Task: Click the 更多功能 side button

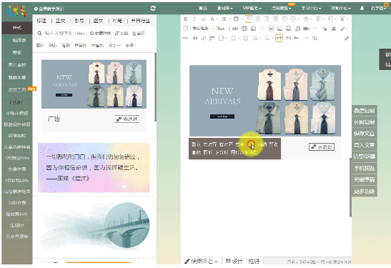Action: [x=364, y=192]
